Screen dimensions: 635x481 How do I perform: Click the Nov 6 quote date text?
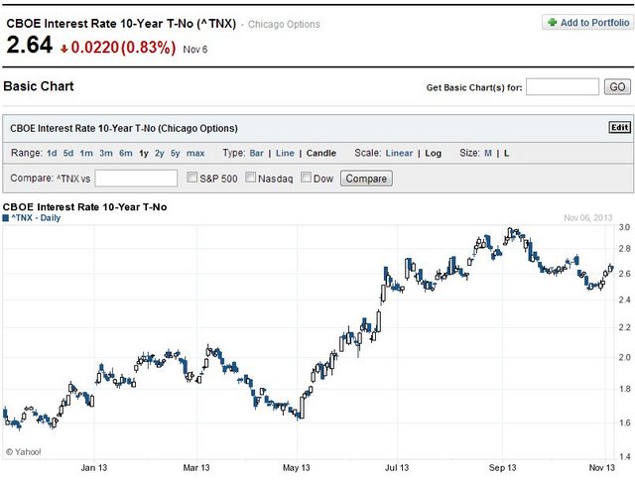pos(195,50)
